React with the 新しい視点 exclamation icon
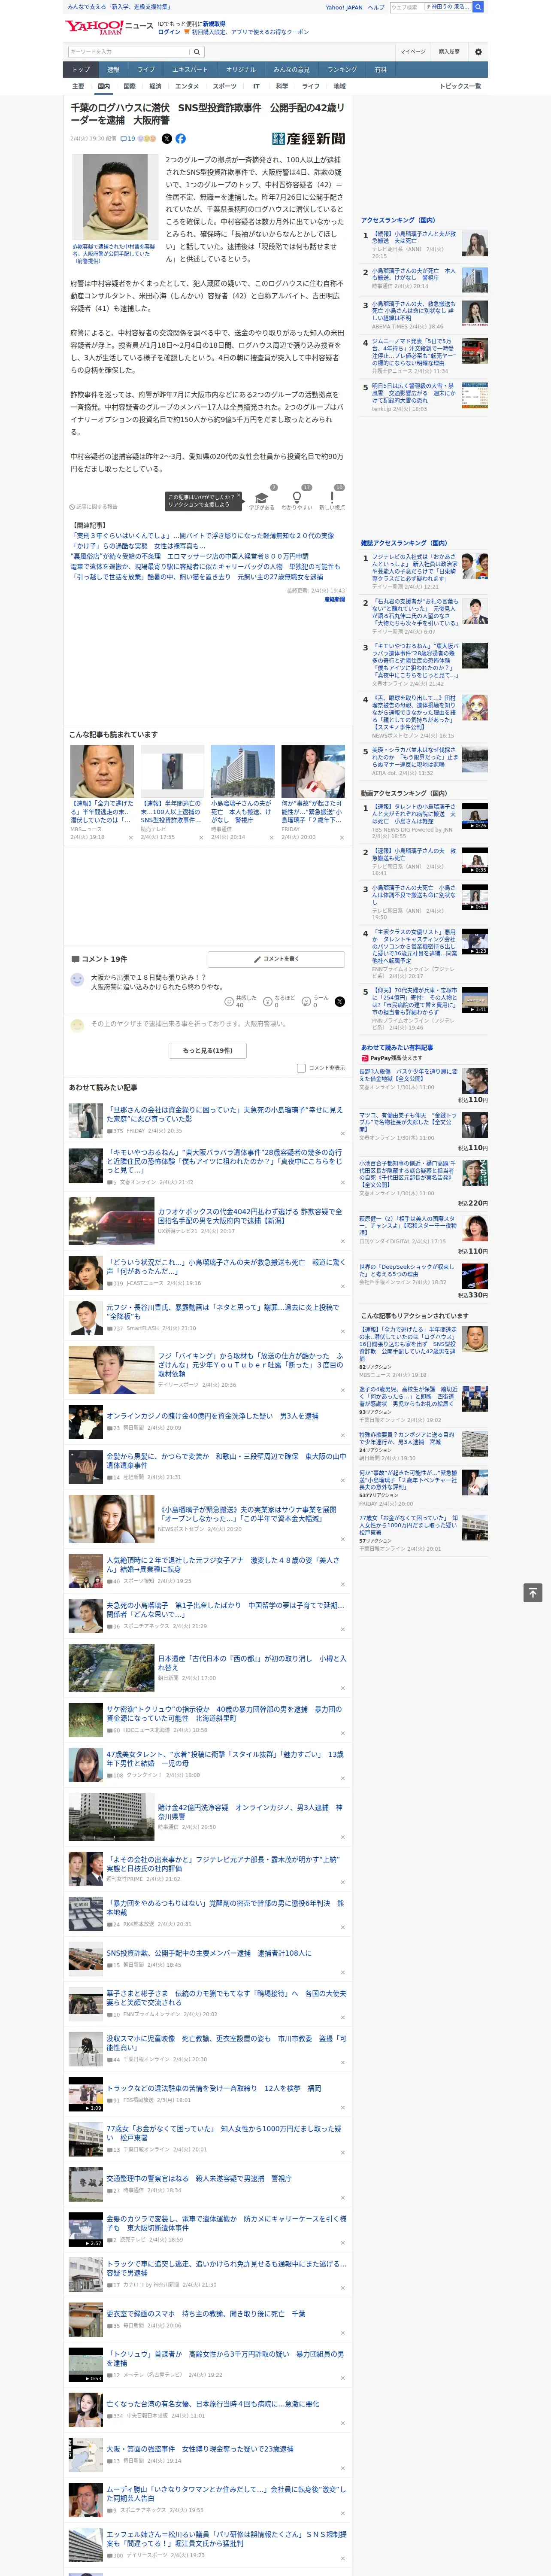The image size is (551, 2576). pyautogui.click(x=332, y=498)
